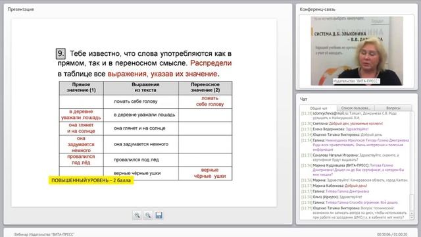Click the cell провалился под лёд in middle column
The width and height of the screenshot is (421, 237).
pos(141,160)
